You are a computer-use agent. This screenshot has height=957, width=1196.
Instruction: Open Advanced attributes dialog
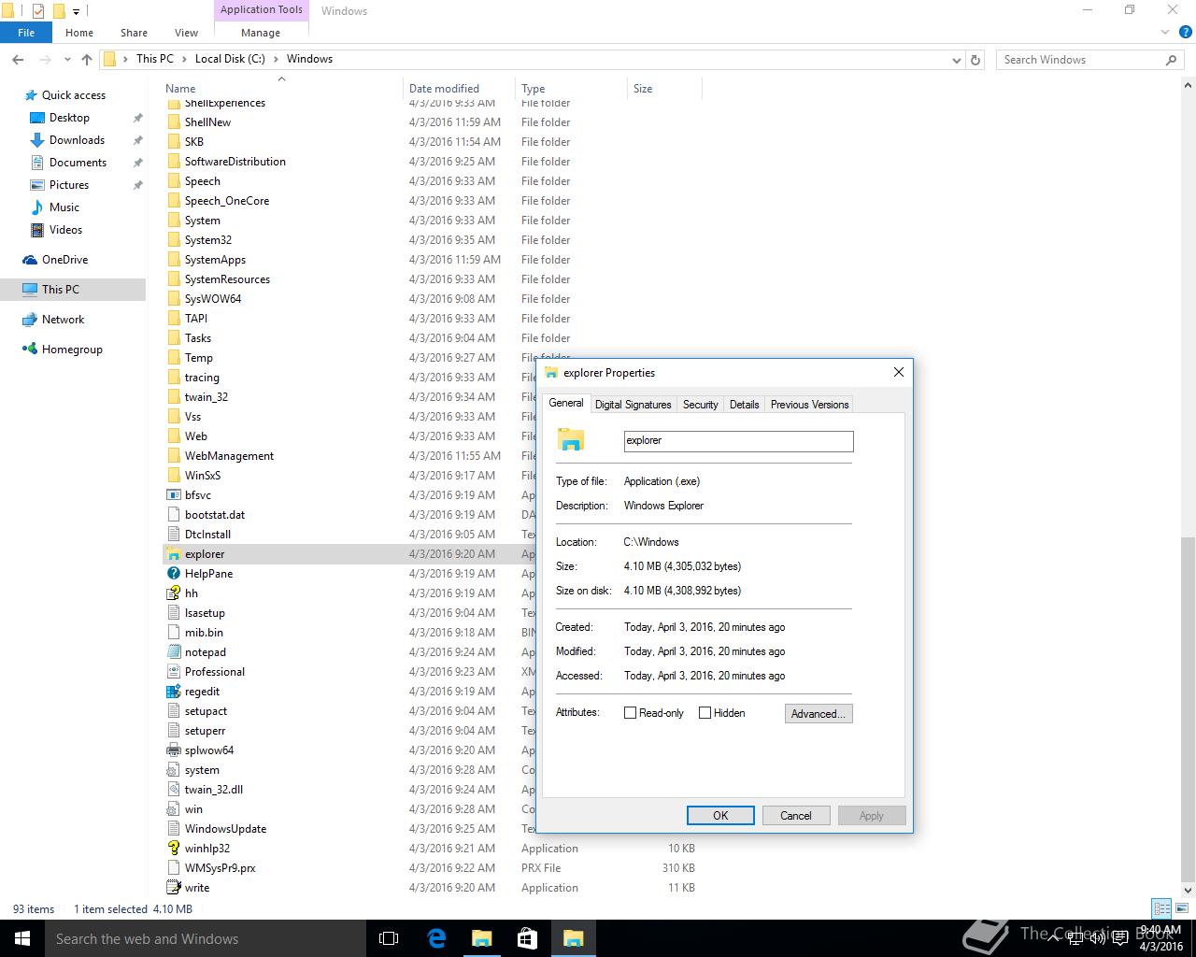(x=819, y=714)
